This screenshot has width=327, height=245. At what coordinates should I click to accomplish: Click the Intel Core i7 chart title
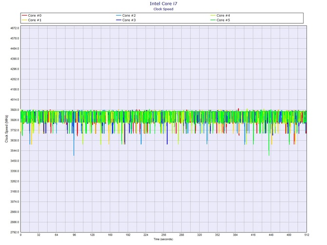(x=163, y=3)
